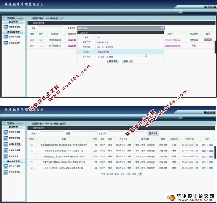Collapse 信息管理 section header in admin sidebar
The height and width of the screenshot is (203, 217).
click(x=13, y=127)
